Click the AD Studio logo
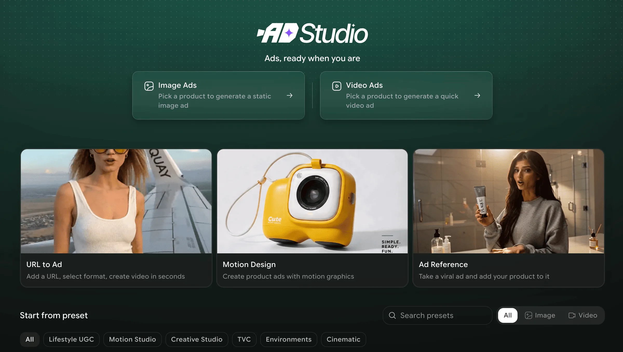Image resolution: width=623 pixels, height=352 pixels. (312, 33)
